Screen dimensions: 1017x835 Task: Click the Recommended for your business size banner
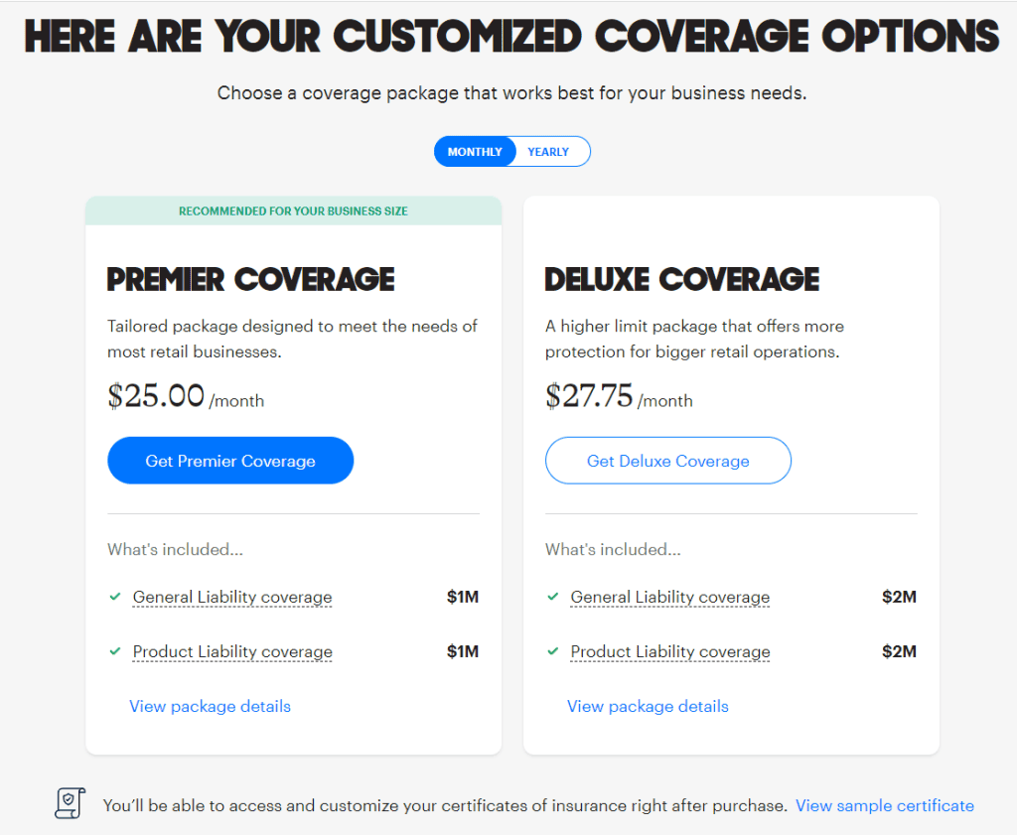[293, 210]
